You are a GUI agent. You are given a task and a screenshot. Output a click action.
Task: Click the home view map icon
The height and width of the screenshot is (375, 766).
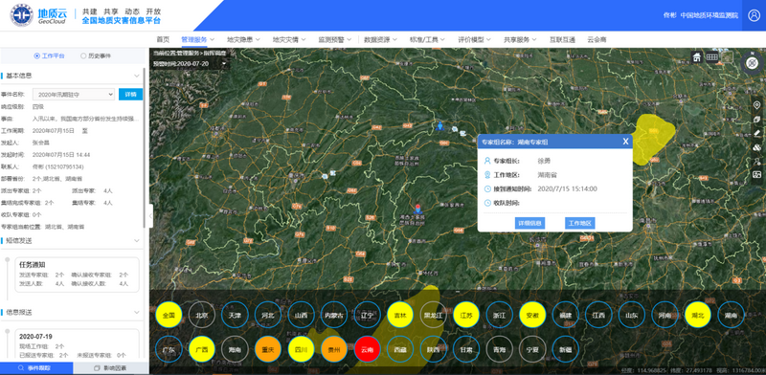coord(697,57)
